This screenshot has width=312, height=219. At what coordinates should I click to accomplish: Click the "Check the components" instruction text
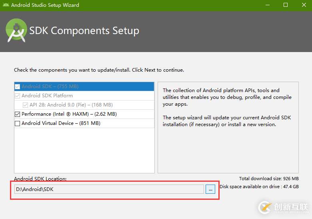coord(99,70)
